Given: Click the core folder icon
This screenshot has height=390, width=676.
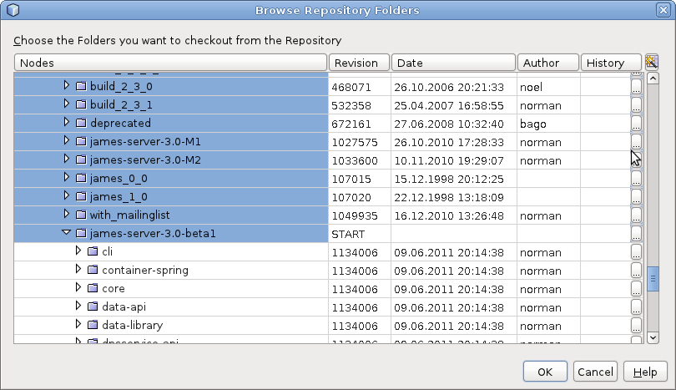Looking at the screenshot, I should (x=93, y=288).
